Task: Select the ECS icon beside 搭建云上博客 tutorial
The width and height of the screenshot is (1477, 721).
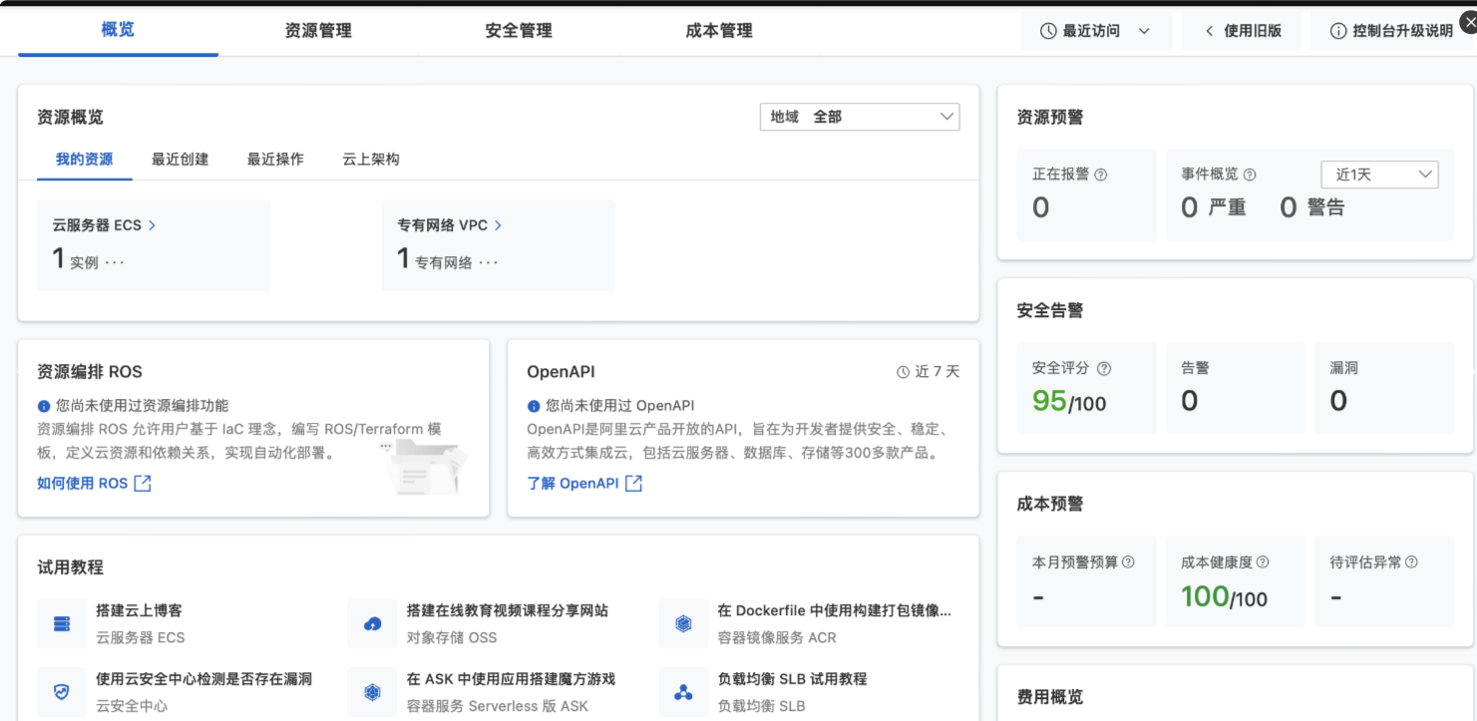Action: [x=61, y=623]
